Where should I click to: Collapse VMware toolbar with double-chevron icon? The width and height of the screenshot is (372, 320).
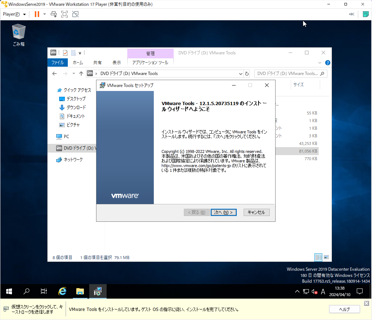[x=352, y=14]
